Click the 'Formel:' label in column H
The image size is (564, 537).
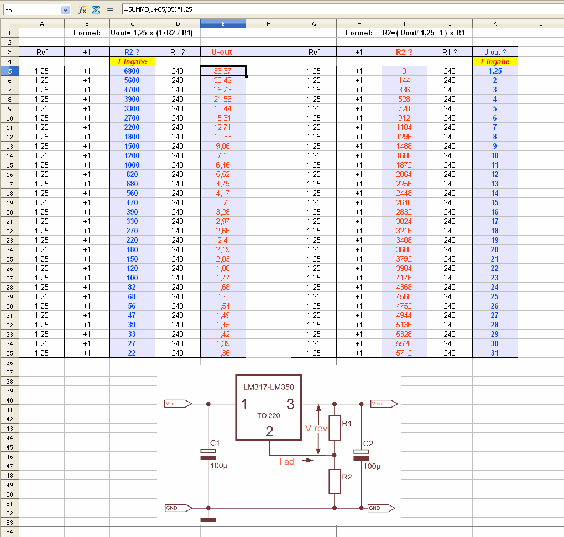359,33
